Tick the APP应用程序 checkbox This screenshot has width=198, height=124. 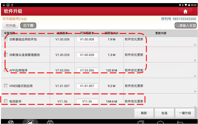(x=6, y=70)
